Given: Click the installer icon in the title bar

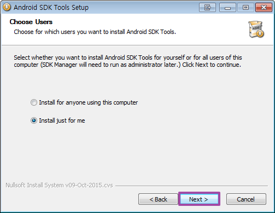Looking at the screenshot, I should (7, 7).
